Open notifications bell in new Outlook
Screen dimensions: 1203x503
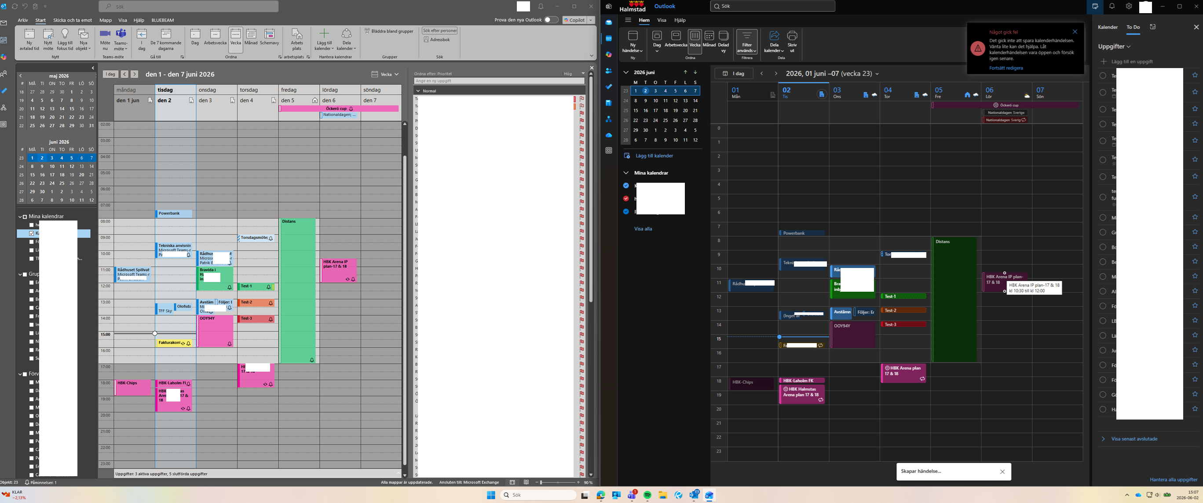pos(1112,7)
